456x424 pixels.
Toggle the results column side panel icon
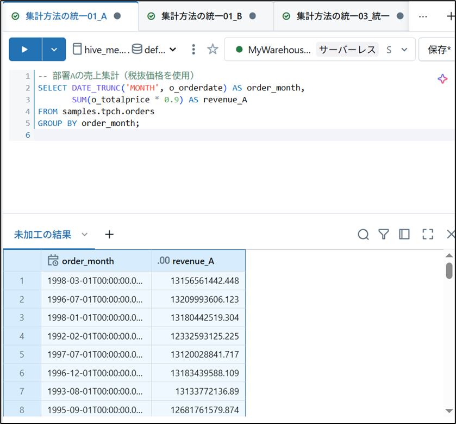pyautogui.click(x=404, y=234)
